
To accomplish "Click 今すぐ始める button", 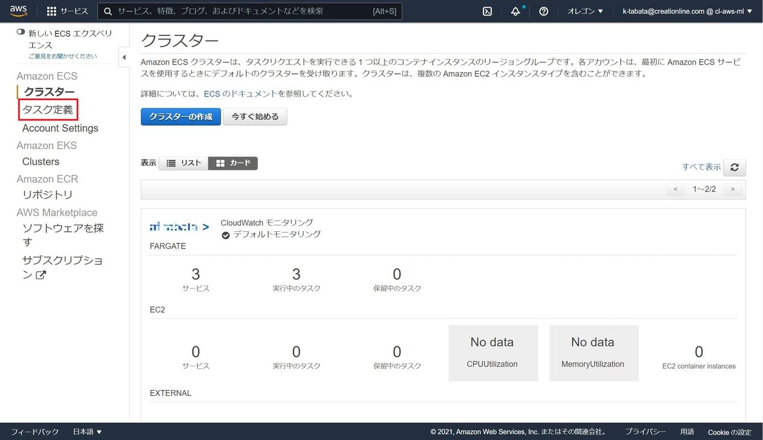I will coord(255,117).
